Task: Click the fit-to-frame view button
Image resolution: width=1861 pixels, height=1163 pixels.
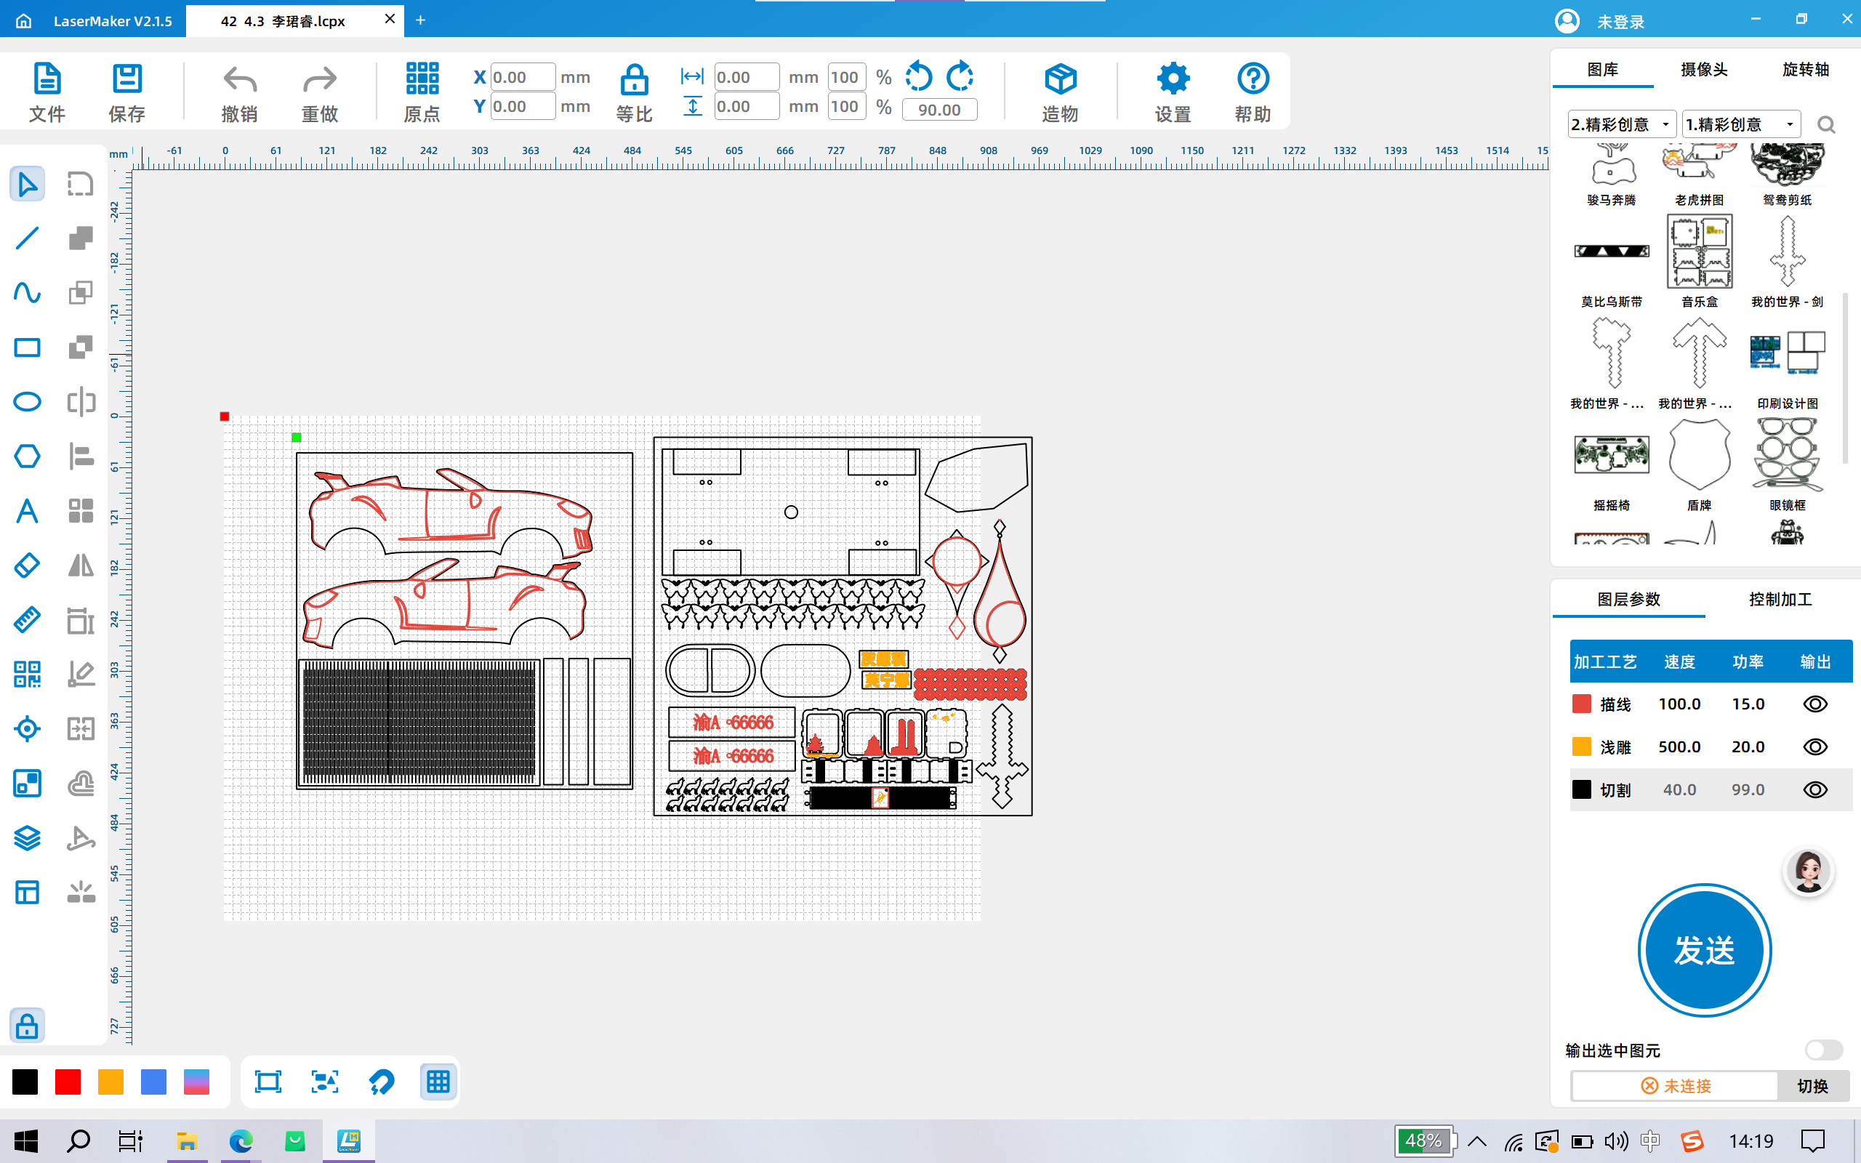Action: [268, 1082]
